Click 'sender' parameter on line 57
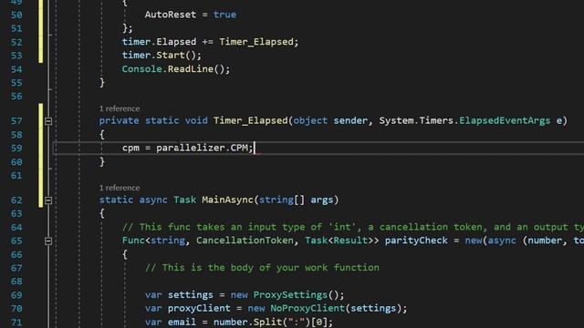The height and width of the screenshot is (328, 584). (350, 120)
